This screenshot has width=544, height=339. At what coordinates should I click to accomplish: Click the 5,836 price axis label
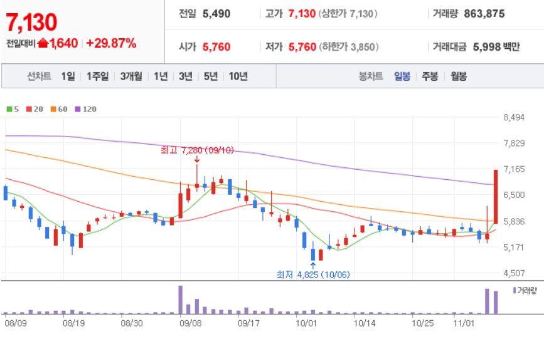tap(514, 221)
